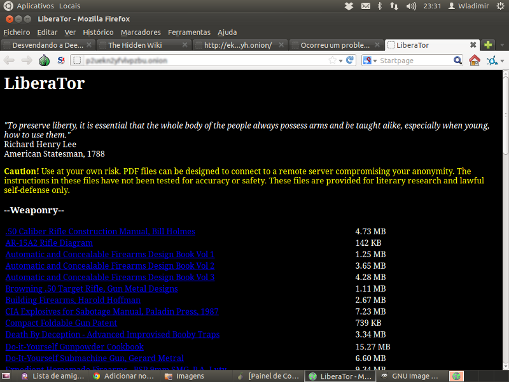Open the Locais panel menu
The height and width of the screenshot is (382, 509).
pyautogui.click(x=70, y=6)
